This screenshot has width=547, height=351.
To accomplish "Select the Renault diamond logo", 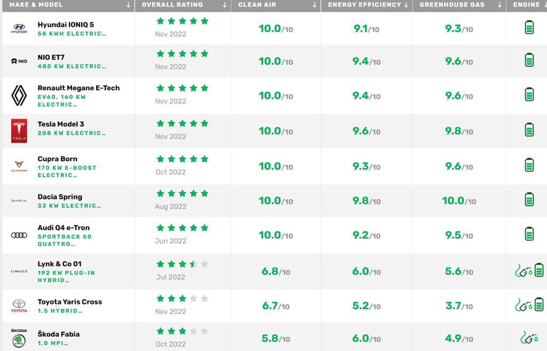I will click(x=19, y=96).
